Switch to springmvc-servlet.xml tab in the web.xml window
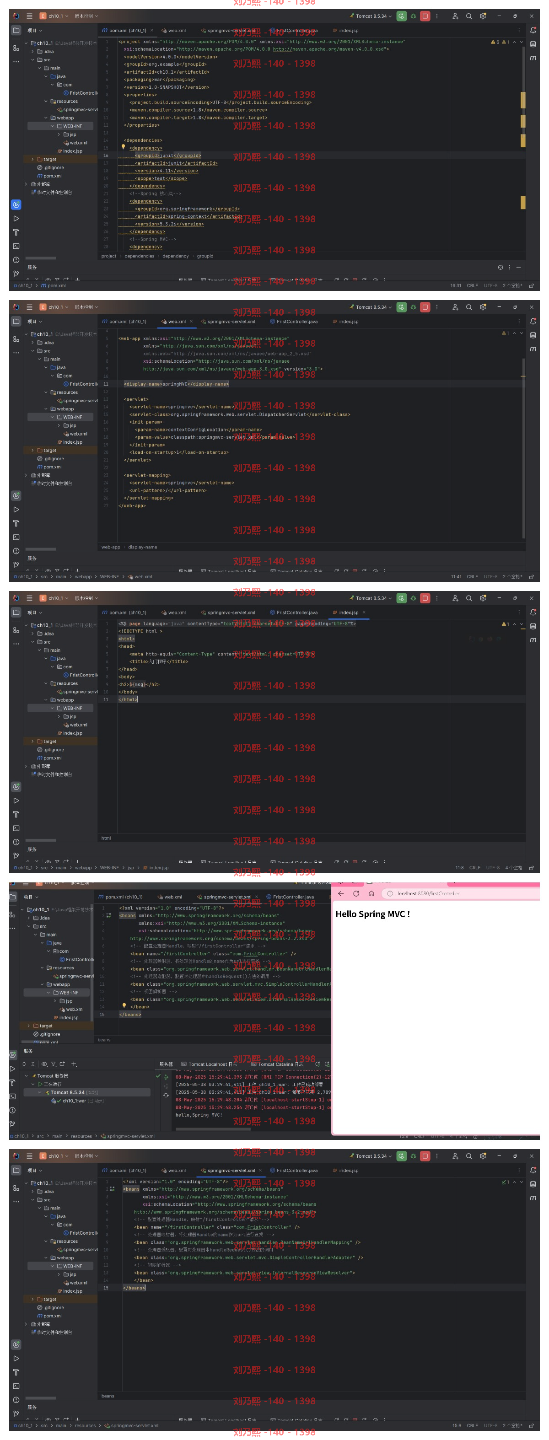The height and width of the screenshot is (1440, 549). (x=227, y=322)
